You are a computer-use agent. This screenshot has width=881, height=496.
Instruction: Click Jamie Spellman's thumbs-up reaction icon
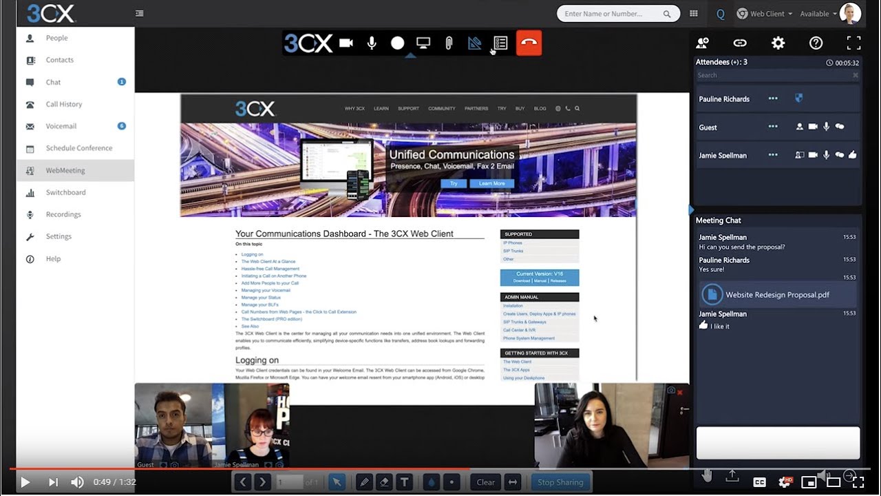point(853,155)
